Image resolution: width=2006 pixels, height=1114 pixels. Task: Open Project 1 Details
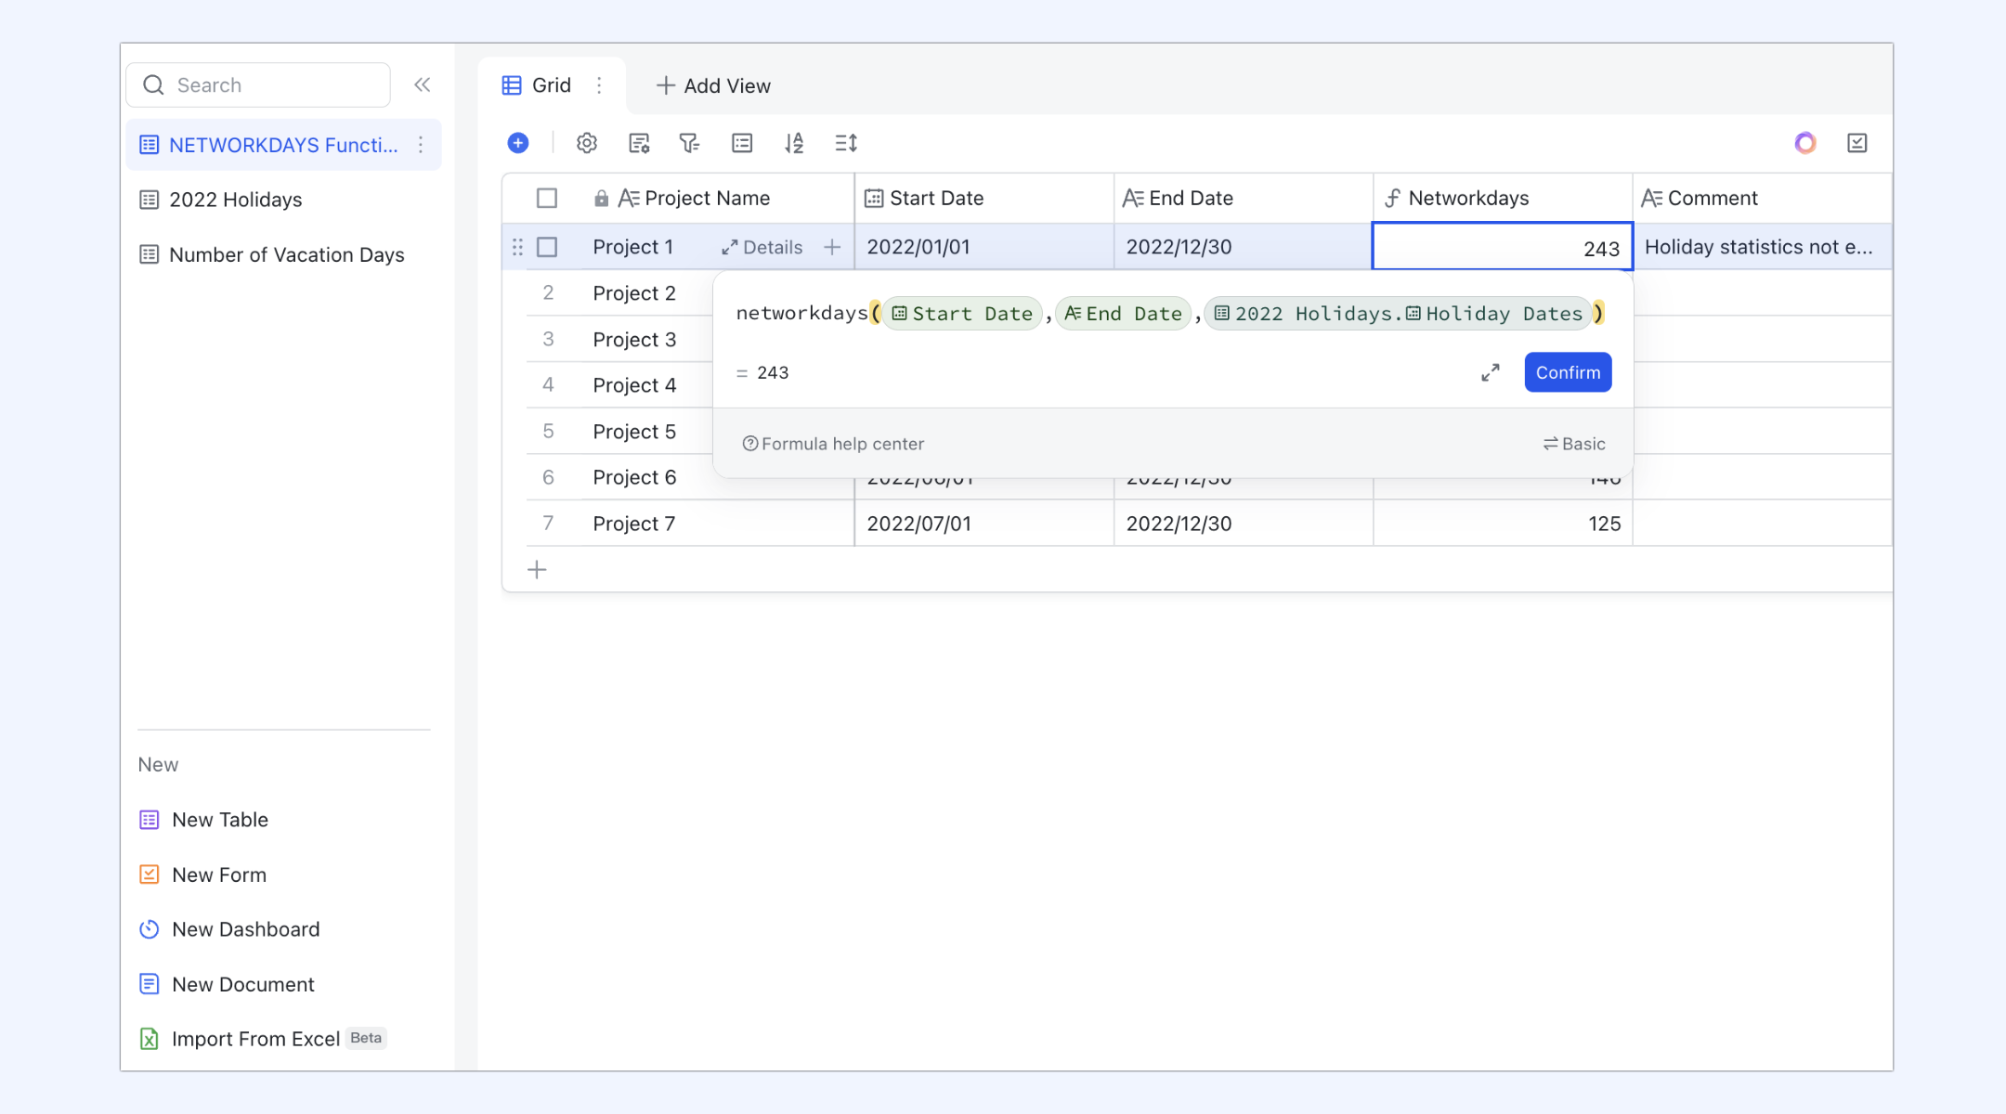(x=762, y=247)
